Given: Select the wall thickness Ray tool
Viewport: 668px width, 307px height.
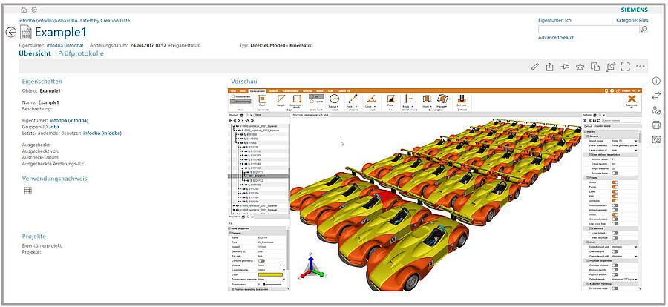Looking at the screenshot, I should (x=408, y=101).
